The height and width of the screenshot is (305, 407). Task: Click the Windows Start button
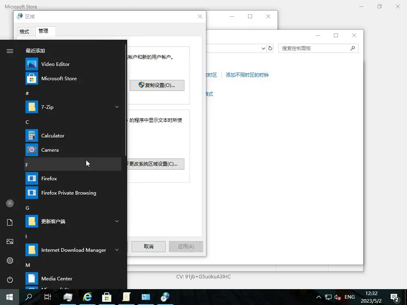pos(10,297)
